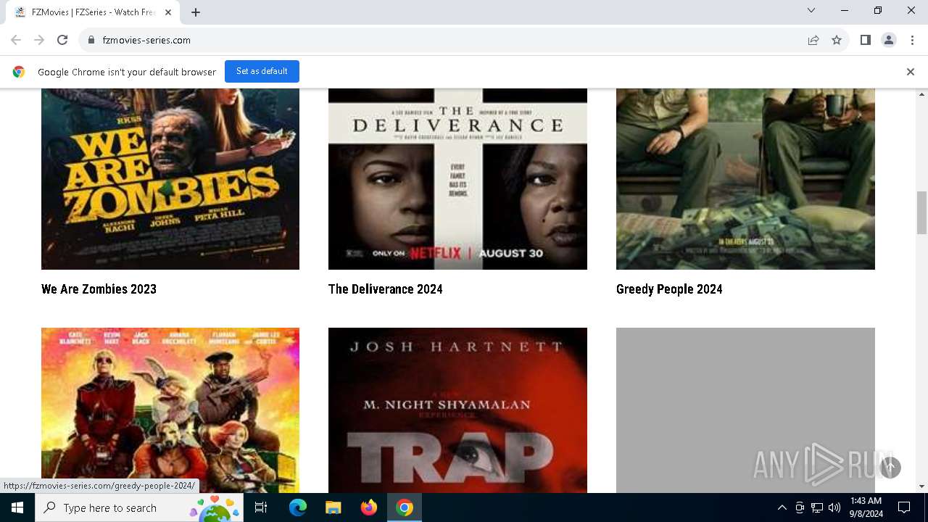Reload the page with refresh icon
Screen dimensions: 928x522
click(62, 40)
